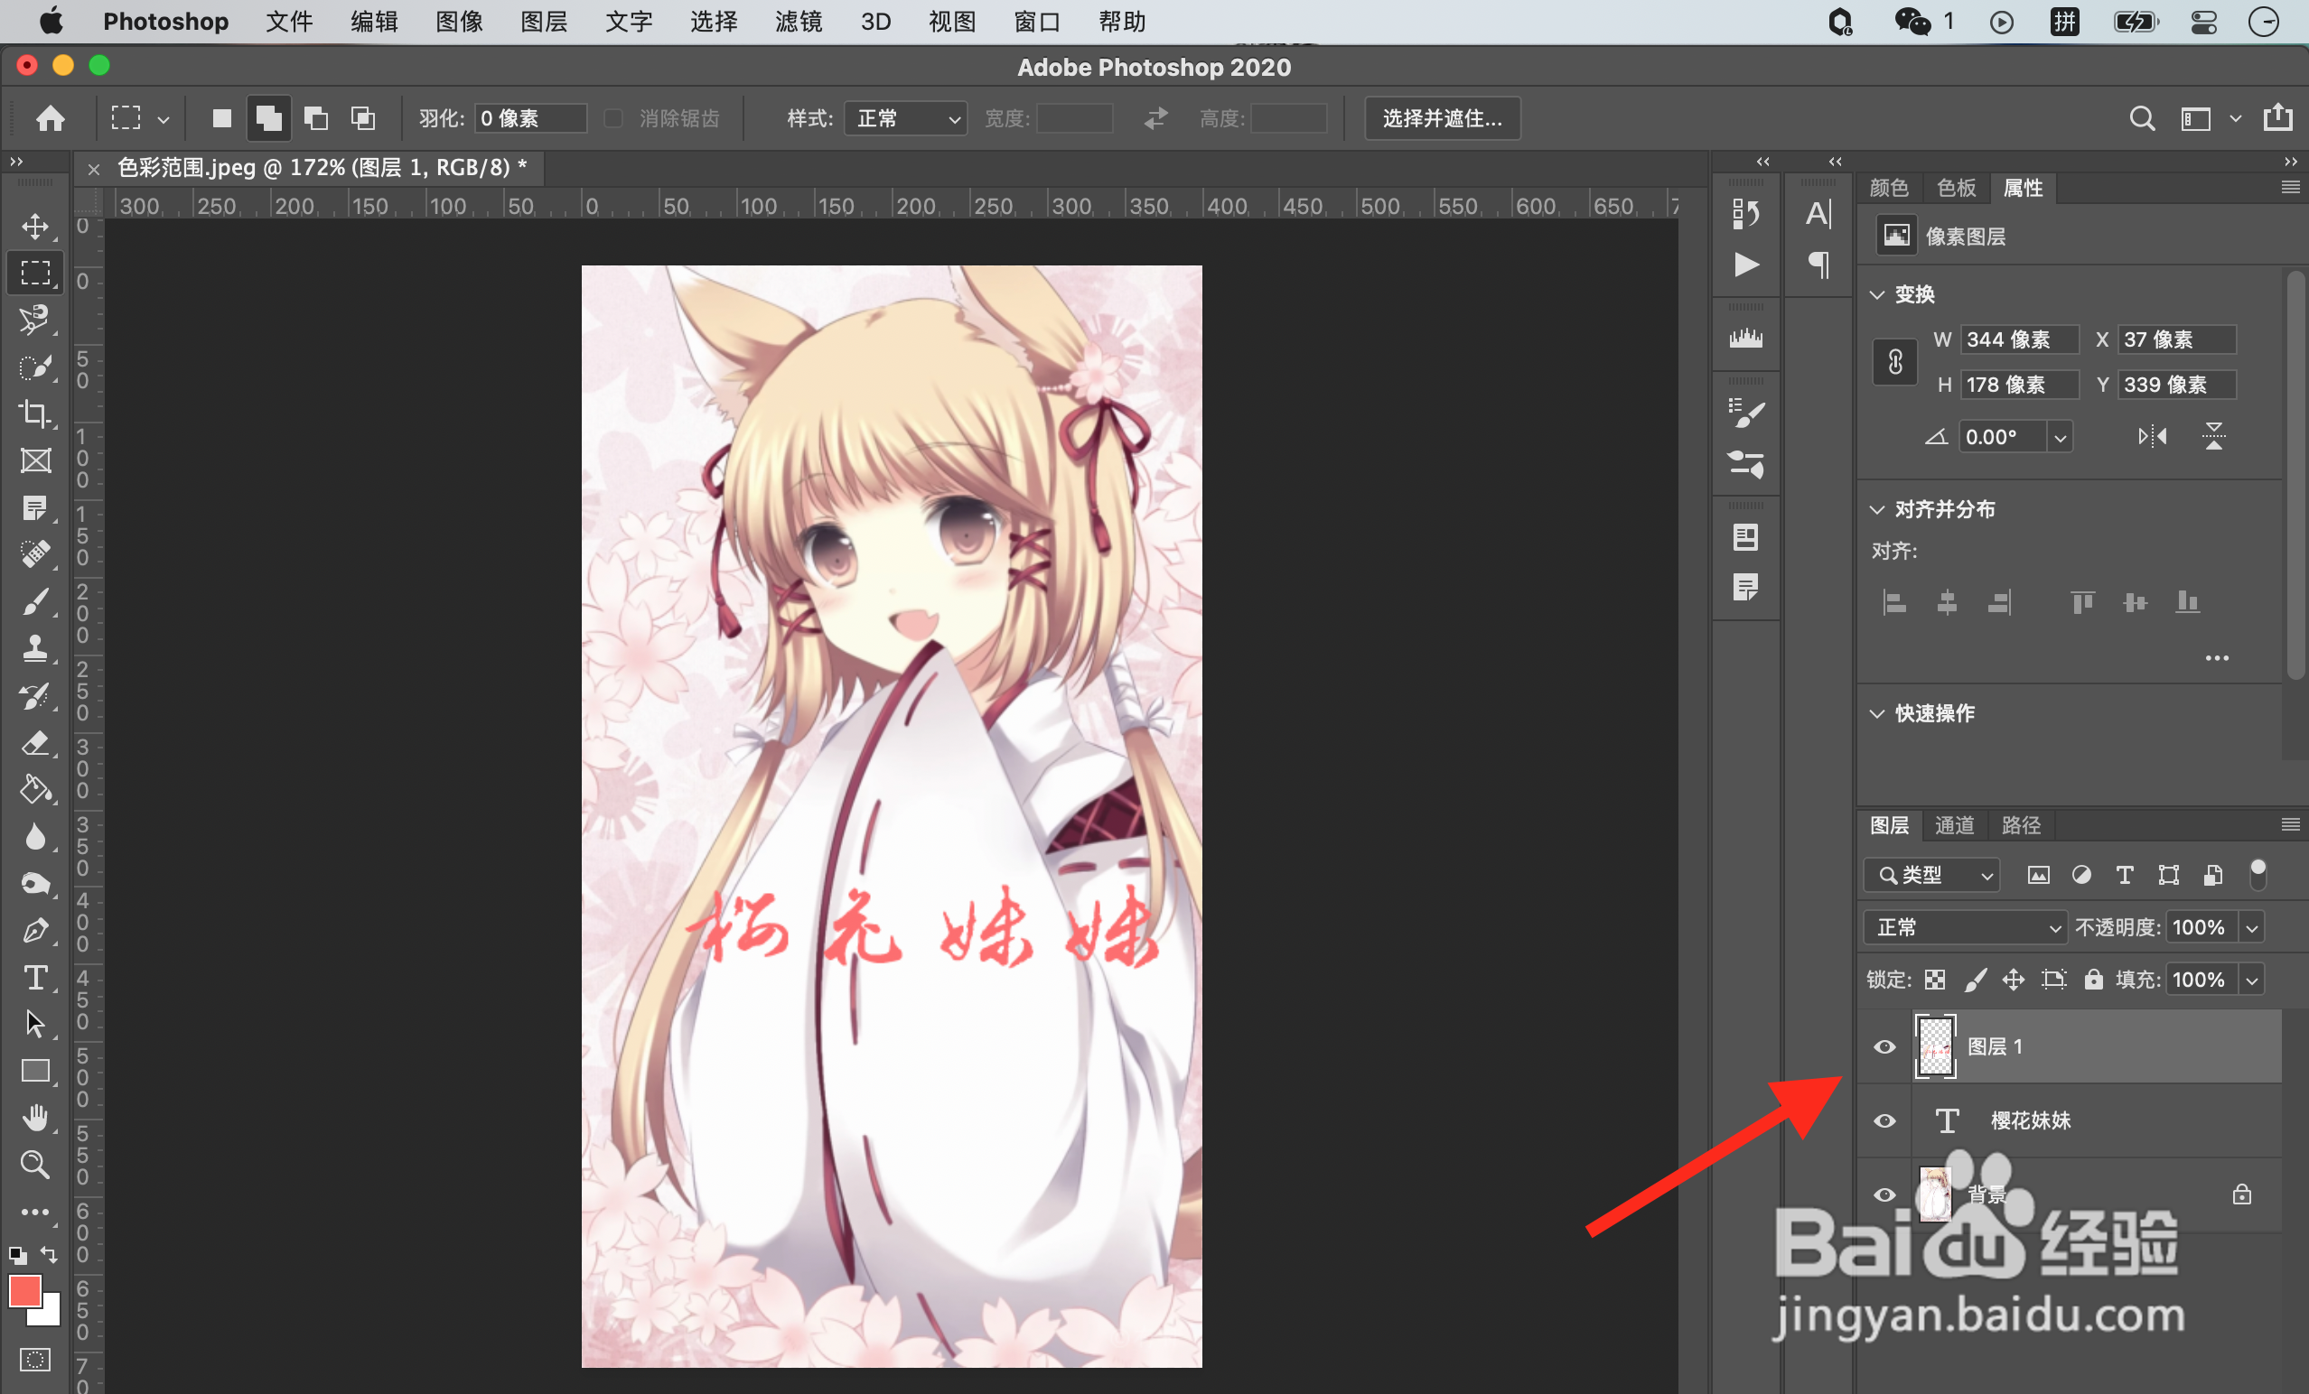Select the Quick Selection tool

point(35,367)
